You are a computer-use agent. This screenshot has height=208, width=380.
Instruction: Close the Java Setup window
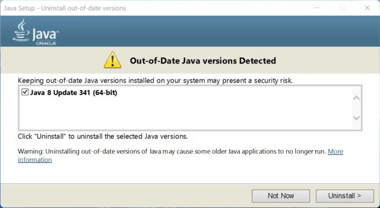click(x=367, y=8)
